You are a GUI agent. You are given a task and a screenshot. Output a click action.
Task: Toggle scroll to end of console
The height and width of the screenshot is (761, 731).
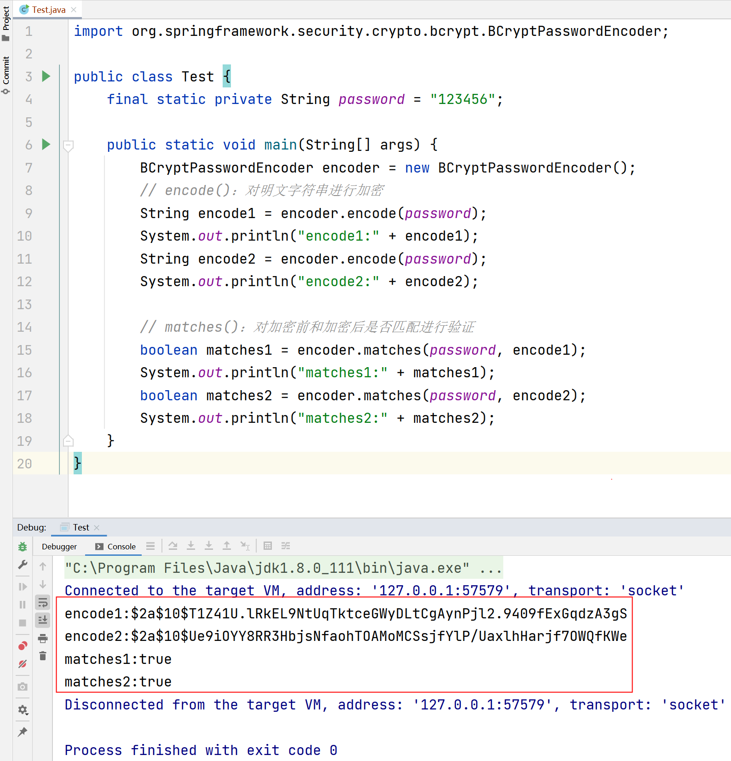tap(43, 620)
